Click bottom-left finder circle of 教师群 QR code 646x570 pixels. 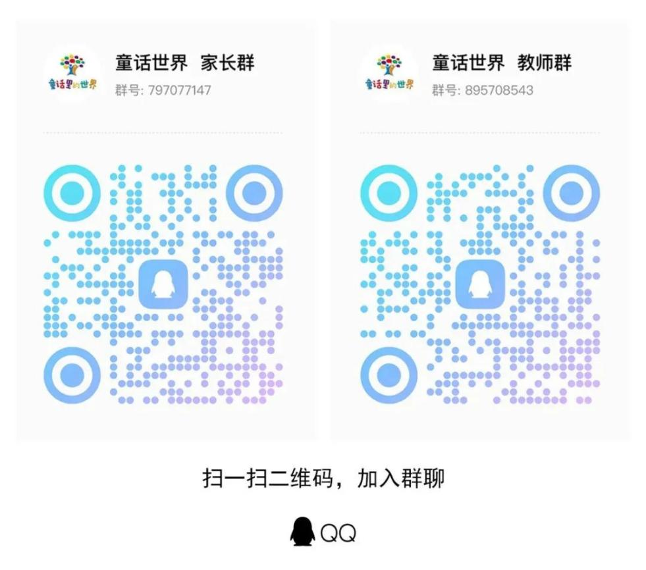point(389,375)
